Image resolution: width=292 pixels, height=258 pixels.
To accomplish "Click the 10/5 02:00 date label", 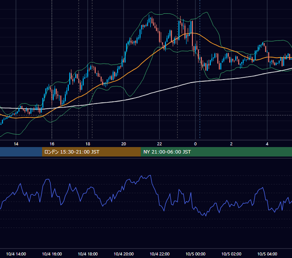I will pyautogui.click(x=231, y=254).
